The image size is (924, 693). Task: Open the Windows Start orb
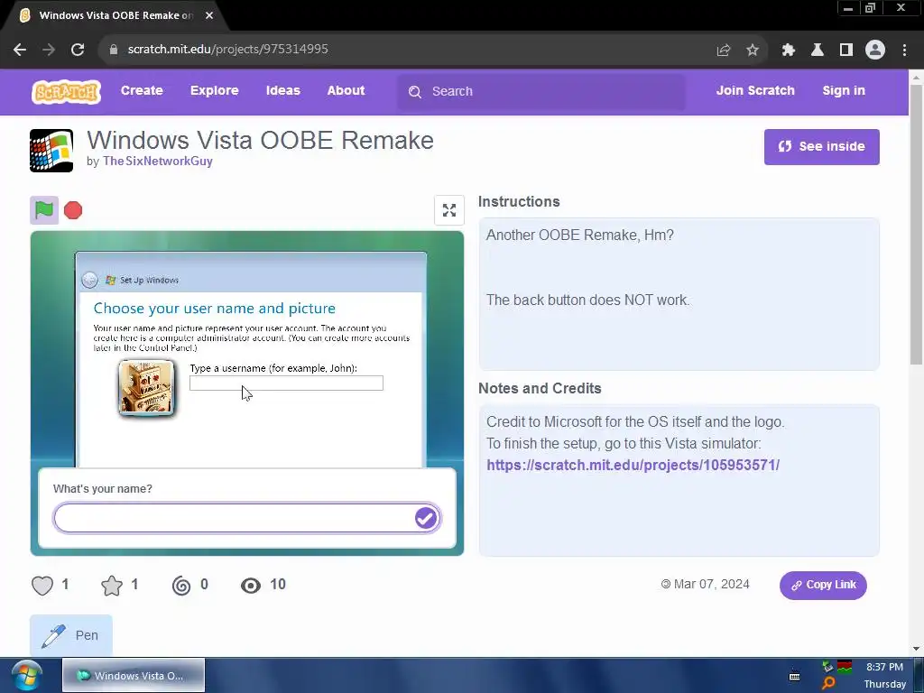(x=26, y=675)
